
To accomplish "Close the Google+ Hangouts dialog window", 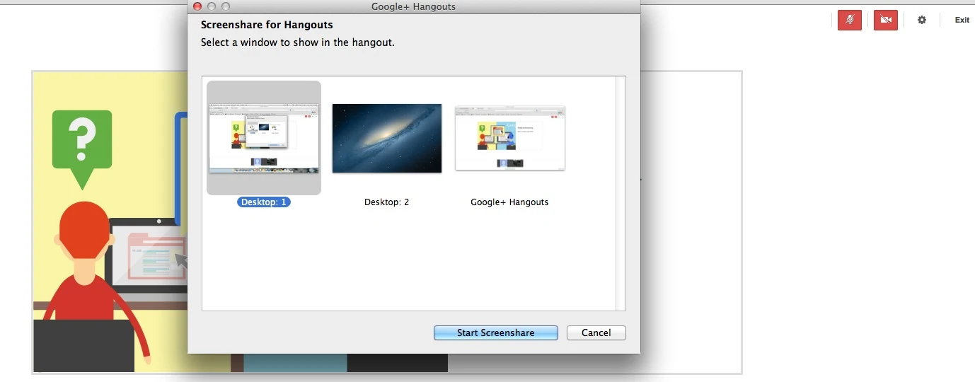I will pos(197,6).
